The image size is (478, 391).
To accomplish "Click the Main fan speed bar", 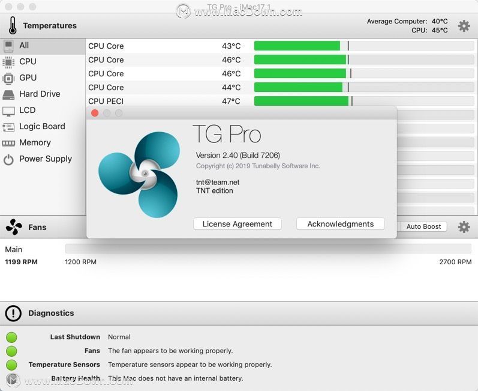I will (268, 249).
